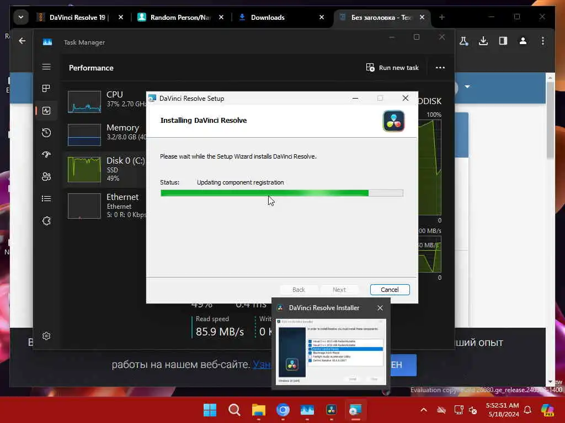
Task: Close the Downloads browser tab
Action: [x=322, y=17]
